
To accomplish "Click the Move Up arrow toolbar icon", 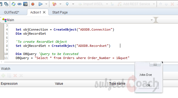I will pos(160,4).
